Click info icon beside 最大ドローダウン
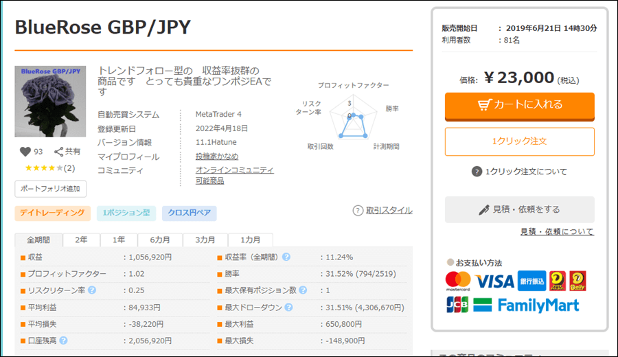 tap(286, 307)
